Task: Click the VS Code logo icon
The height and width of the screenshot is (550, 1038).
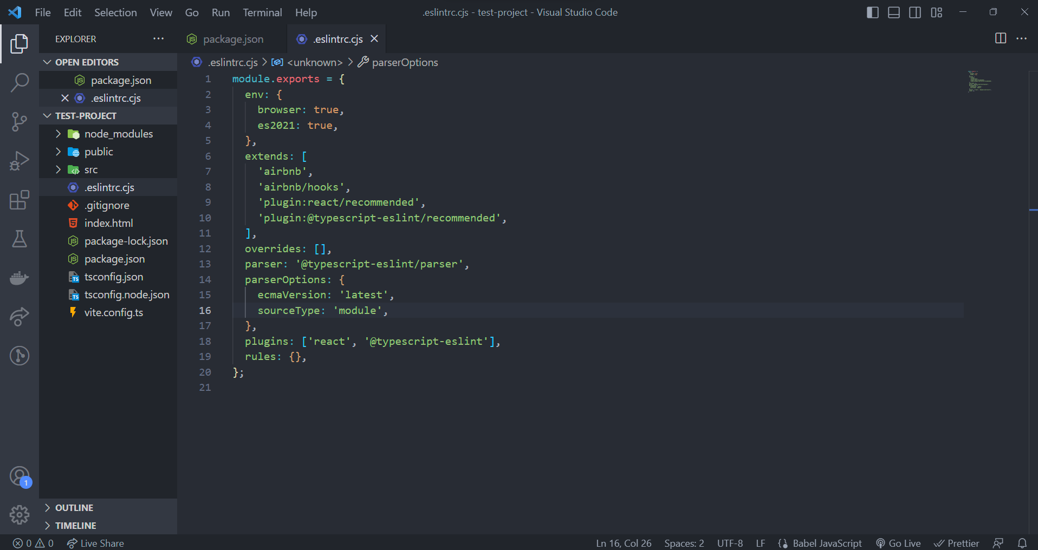Action: point(15,12)
